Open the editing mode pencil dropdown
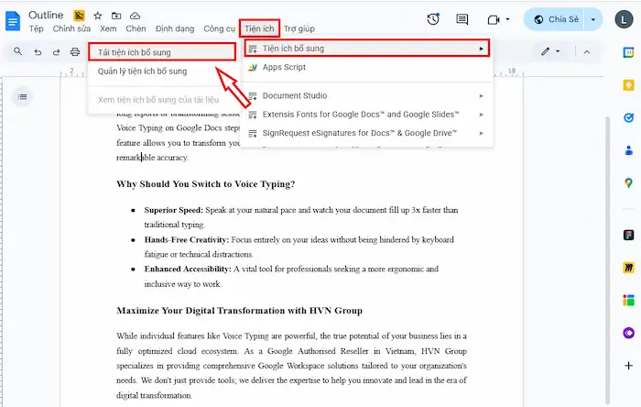Screen dimensions: 641x407 (550, 51)
